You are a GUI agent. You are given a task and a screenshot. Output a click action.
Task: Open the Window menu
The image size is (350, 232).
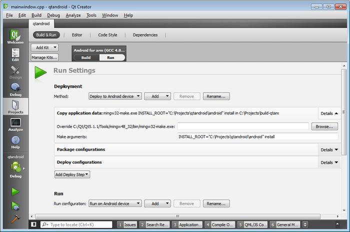coord(110,15)
